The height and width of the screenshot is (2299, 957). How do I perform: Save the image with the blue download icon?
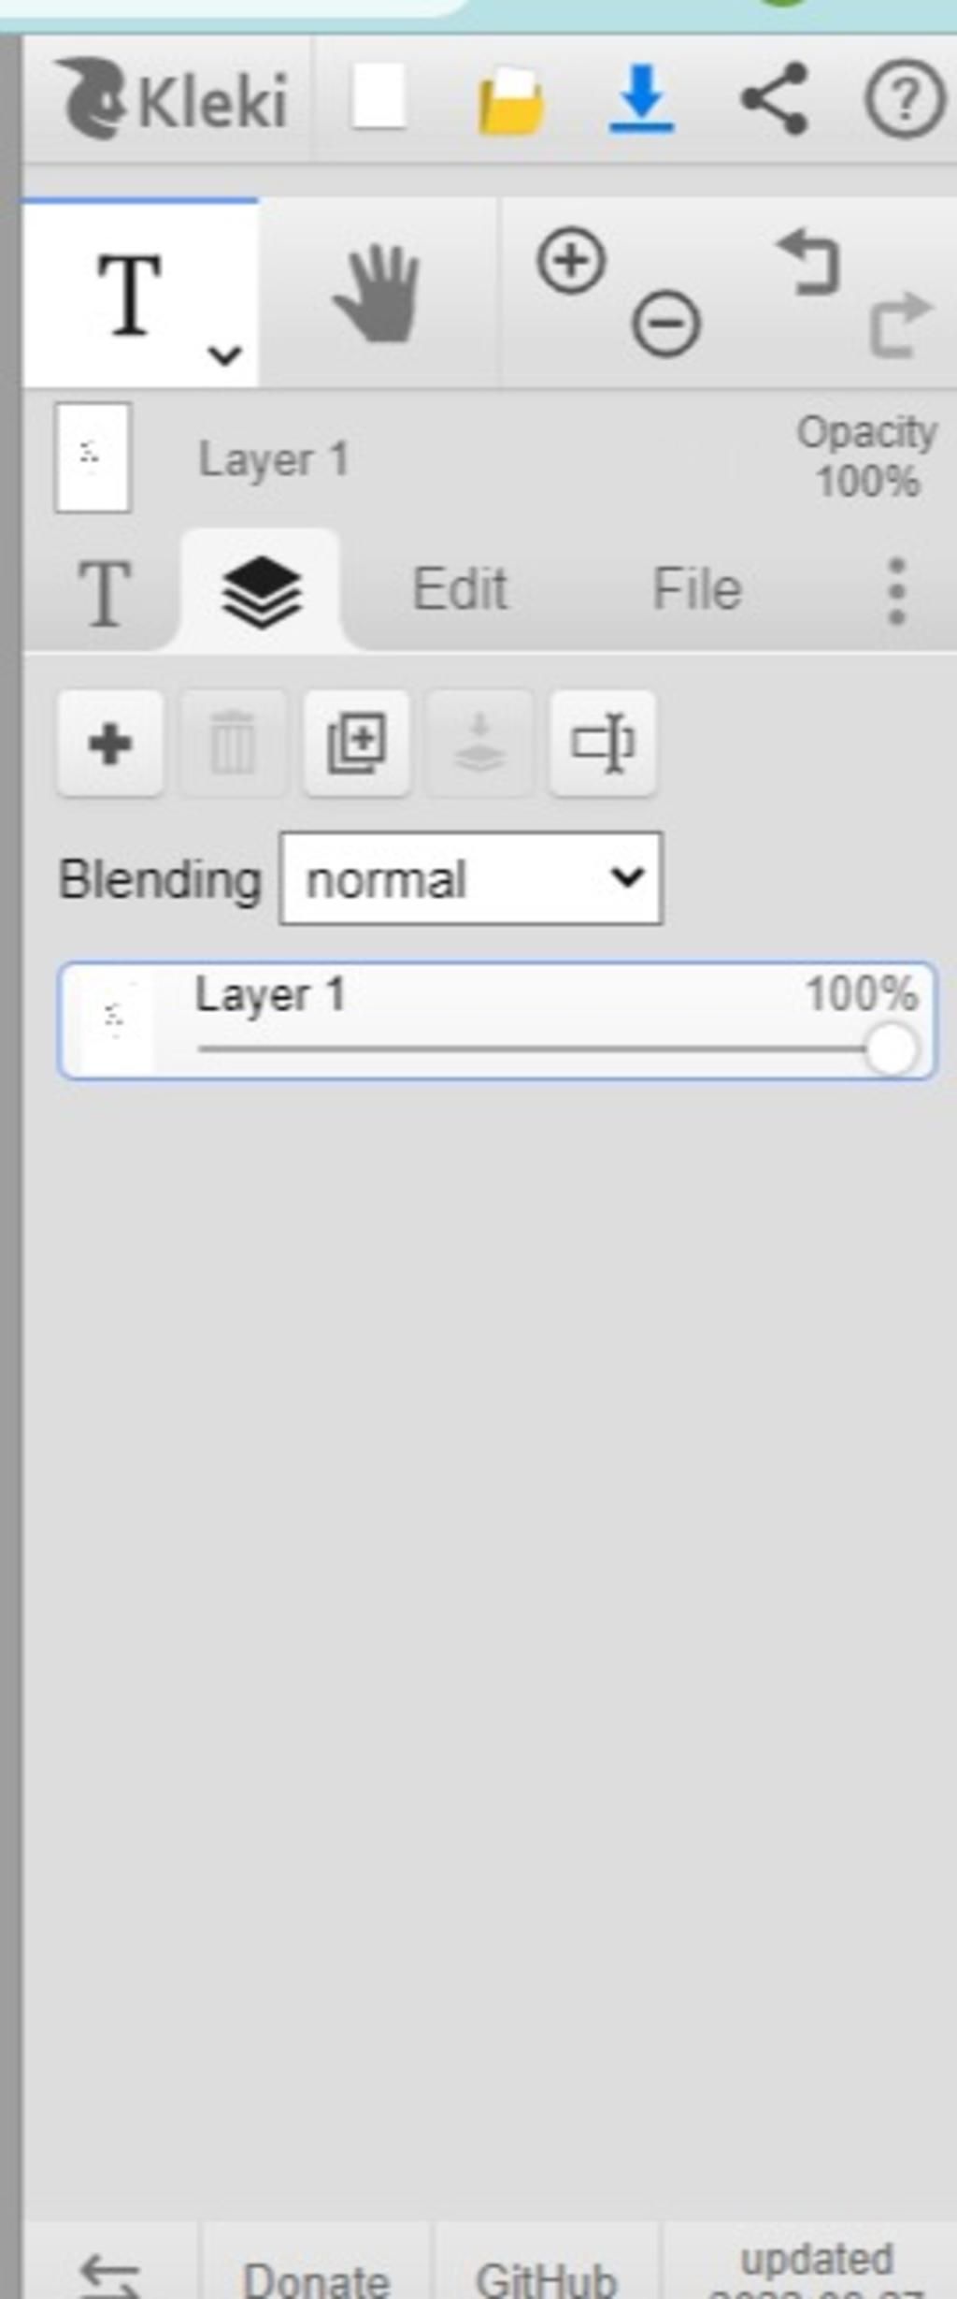point(641,98)
